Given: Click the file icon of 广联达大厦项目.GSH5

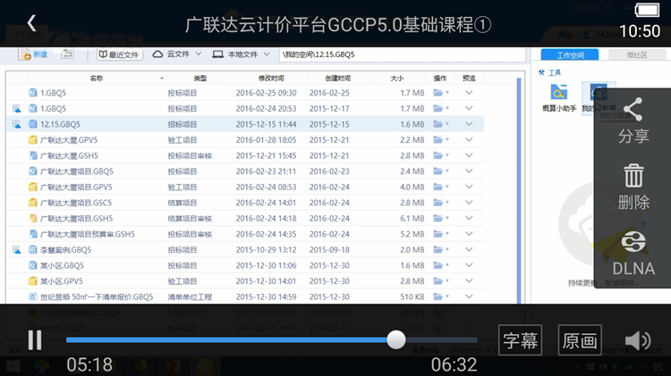Looking at the screenshot, I should coord(32,218).
